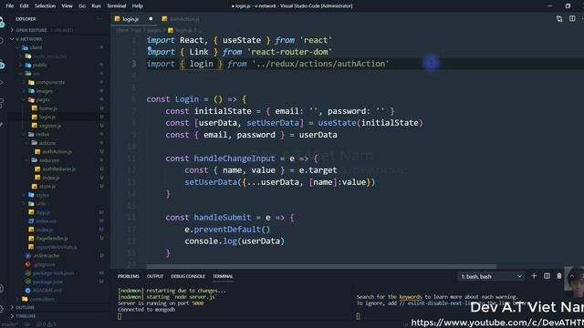This screenshot has height=328, width=584.
Task: Maximize panel with the chevron up icon
Action: tap(572, 276)
